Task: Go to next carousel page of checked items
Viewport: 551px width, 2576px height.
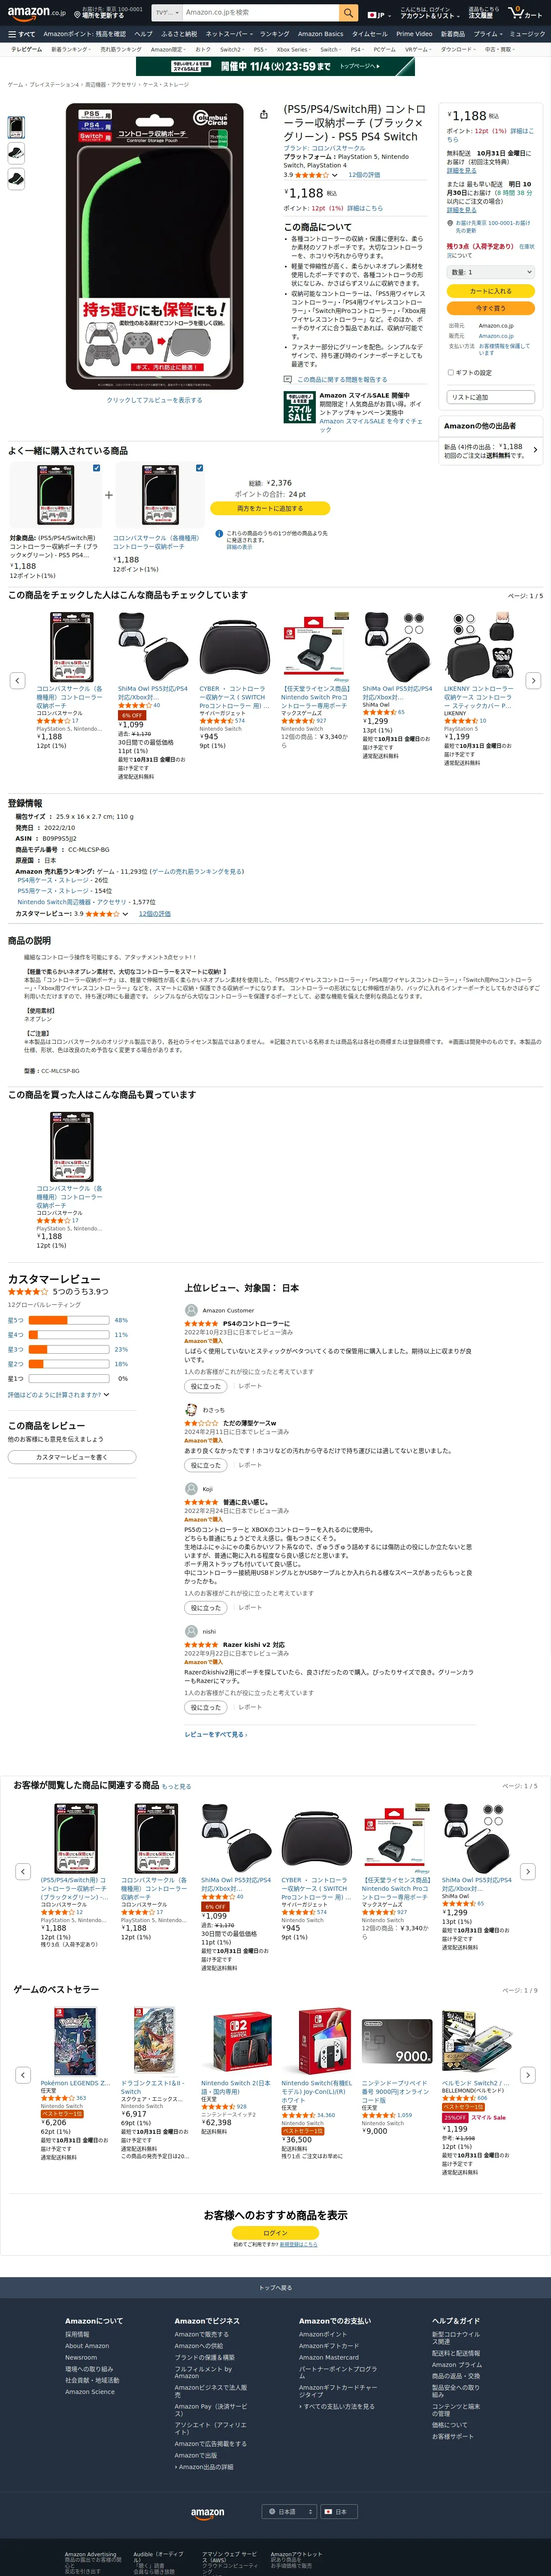Action: pyautogui.click(x=533, y=680)
